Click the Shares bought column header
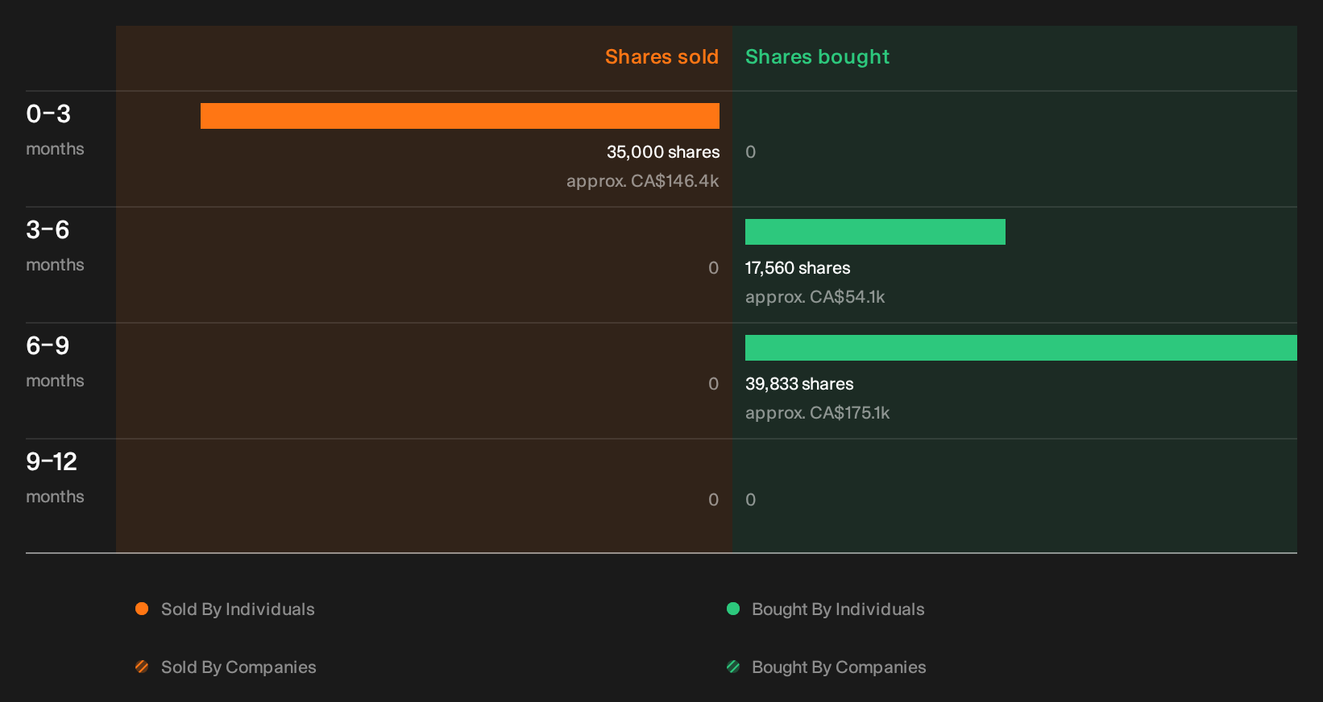The image size is (1323, 702). point(817,57)
